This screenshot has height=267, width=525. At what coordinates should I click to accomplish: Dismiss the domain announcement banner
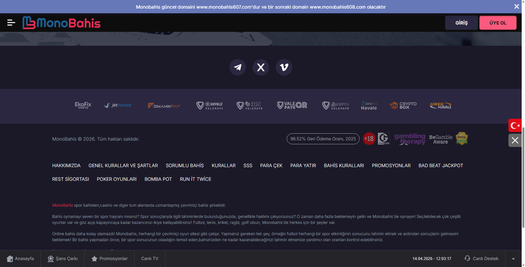tap(516, 7)
